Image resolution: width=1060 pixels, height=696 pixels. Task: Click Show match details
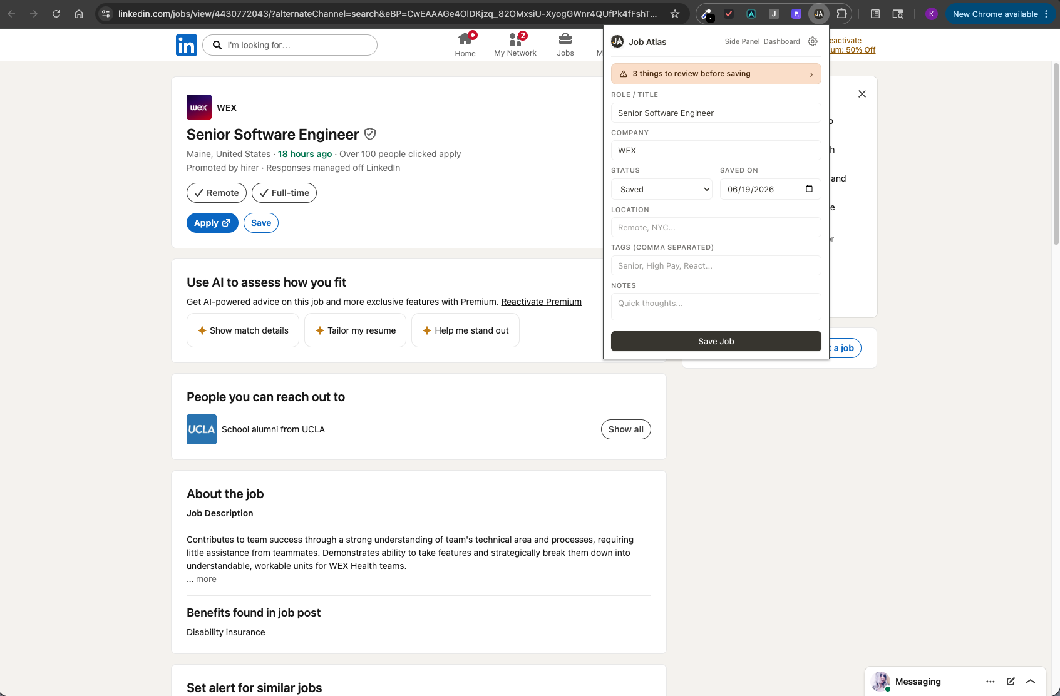[x=243, y=330]
